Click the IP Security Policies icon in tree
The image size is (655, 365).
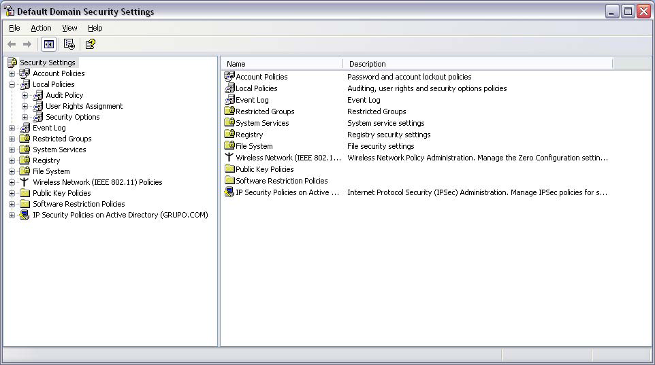[x=25, y=215]
